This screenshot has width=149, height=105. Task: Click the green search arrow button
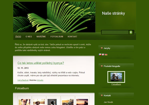tap(131, 32)
